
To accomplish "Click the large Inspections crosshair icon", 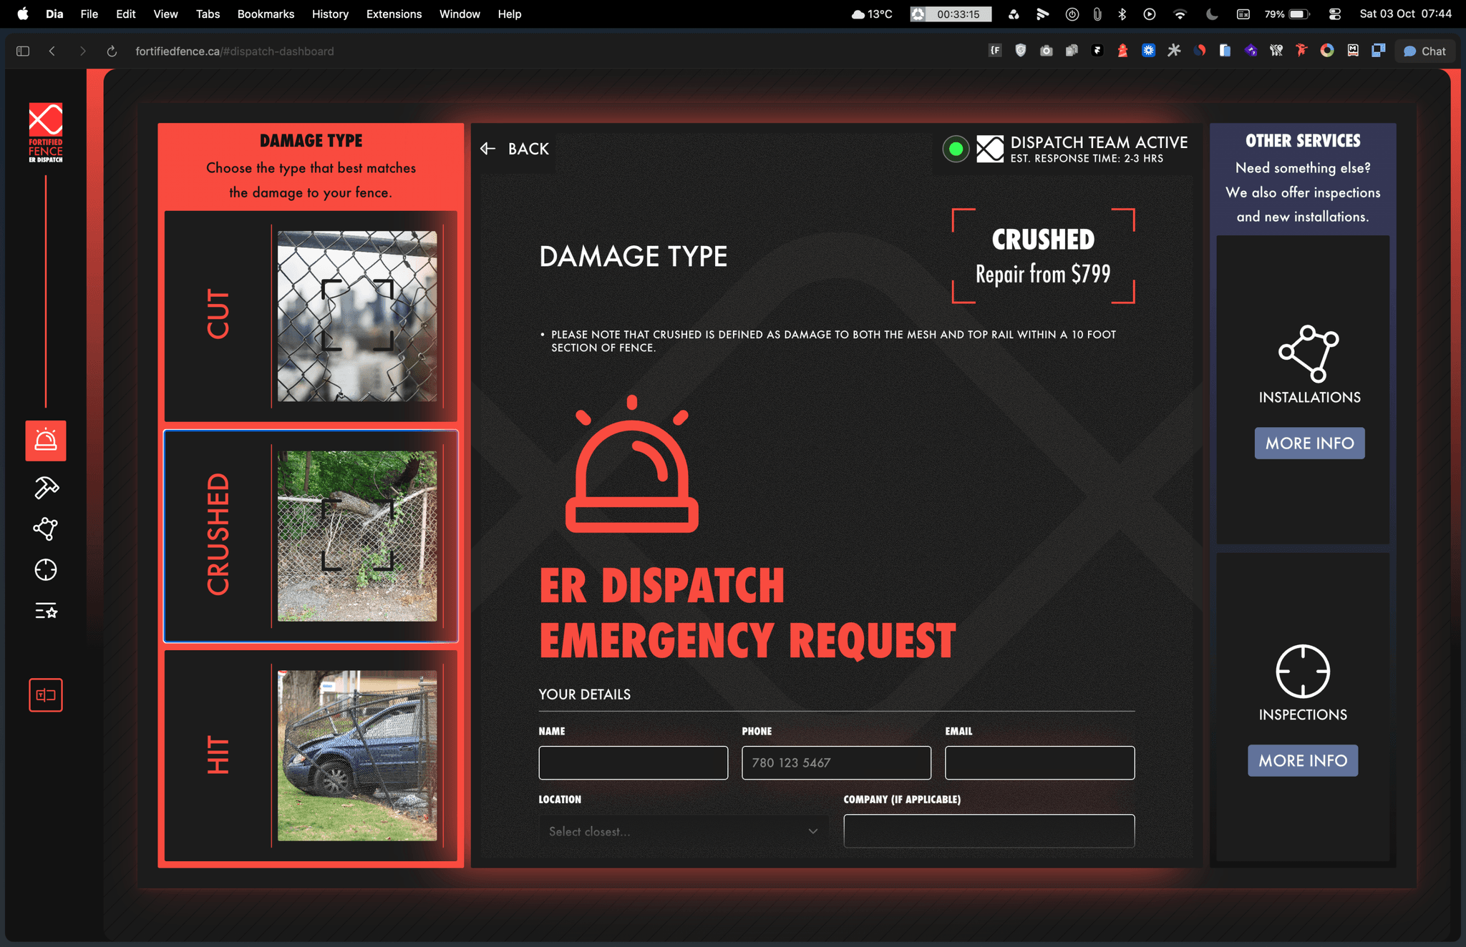I will click(1303, 671).
